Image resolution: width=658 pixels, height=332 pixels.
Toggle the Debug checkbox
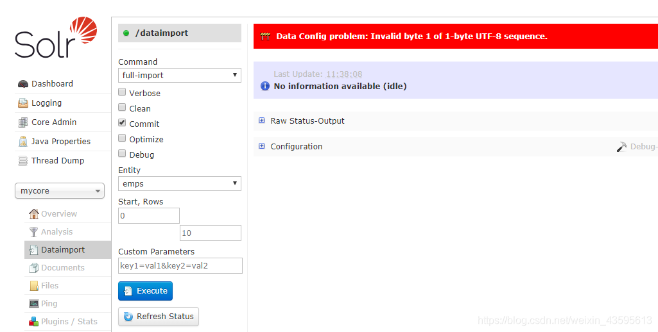[x=122, y=153]
